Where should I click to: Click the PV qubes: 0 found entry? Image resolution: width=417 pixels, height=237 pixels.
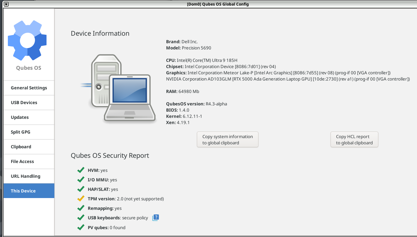(x=106, y=228)
